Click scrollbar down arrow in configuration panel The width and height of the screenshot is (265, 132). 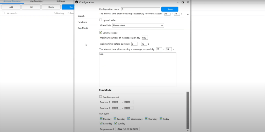[188, 130]
